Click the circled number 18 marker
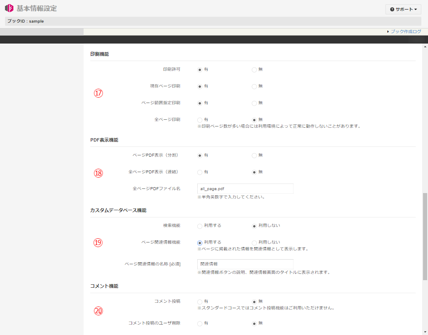 (x=98, y=173)
